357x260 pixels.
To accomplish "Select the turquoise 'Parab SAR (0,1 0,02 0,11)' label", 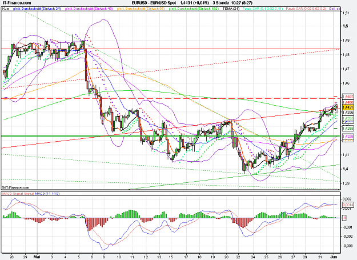I will point(263,9).
